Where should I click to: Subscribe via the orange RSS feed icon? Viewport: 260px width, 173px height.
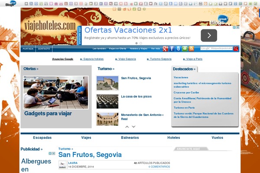coord(191,49)
